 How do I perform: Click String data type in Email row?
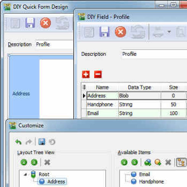(x=140, y=113)
